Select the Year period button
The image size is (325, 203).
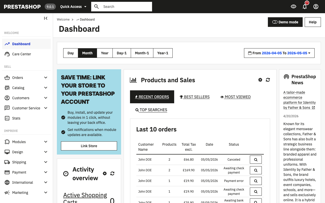click(105, 53)
